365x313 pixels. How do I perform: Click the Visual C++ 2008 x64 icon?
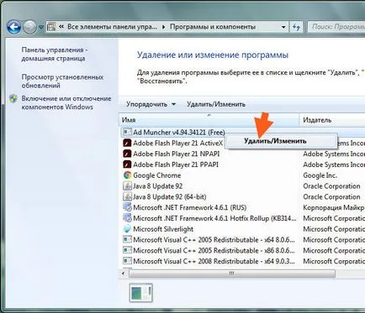pos(127,261)
